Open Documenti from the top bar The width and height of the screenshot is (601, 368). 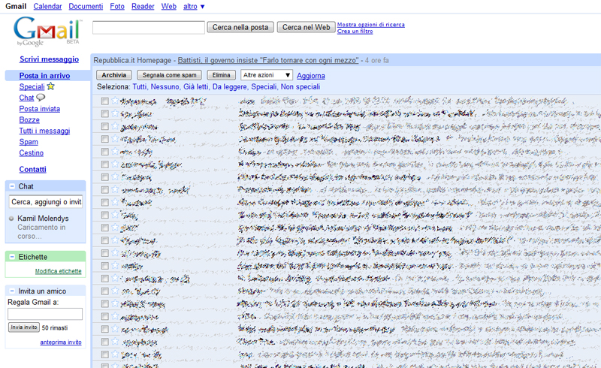86,6
